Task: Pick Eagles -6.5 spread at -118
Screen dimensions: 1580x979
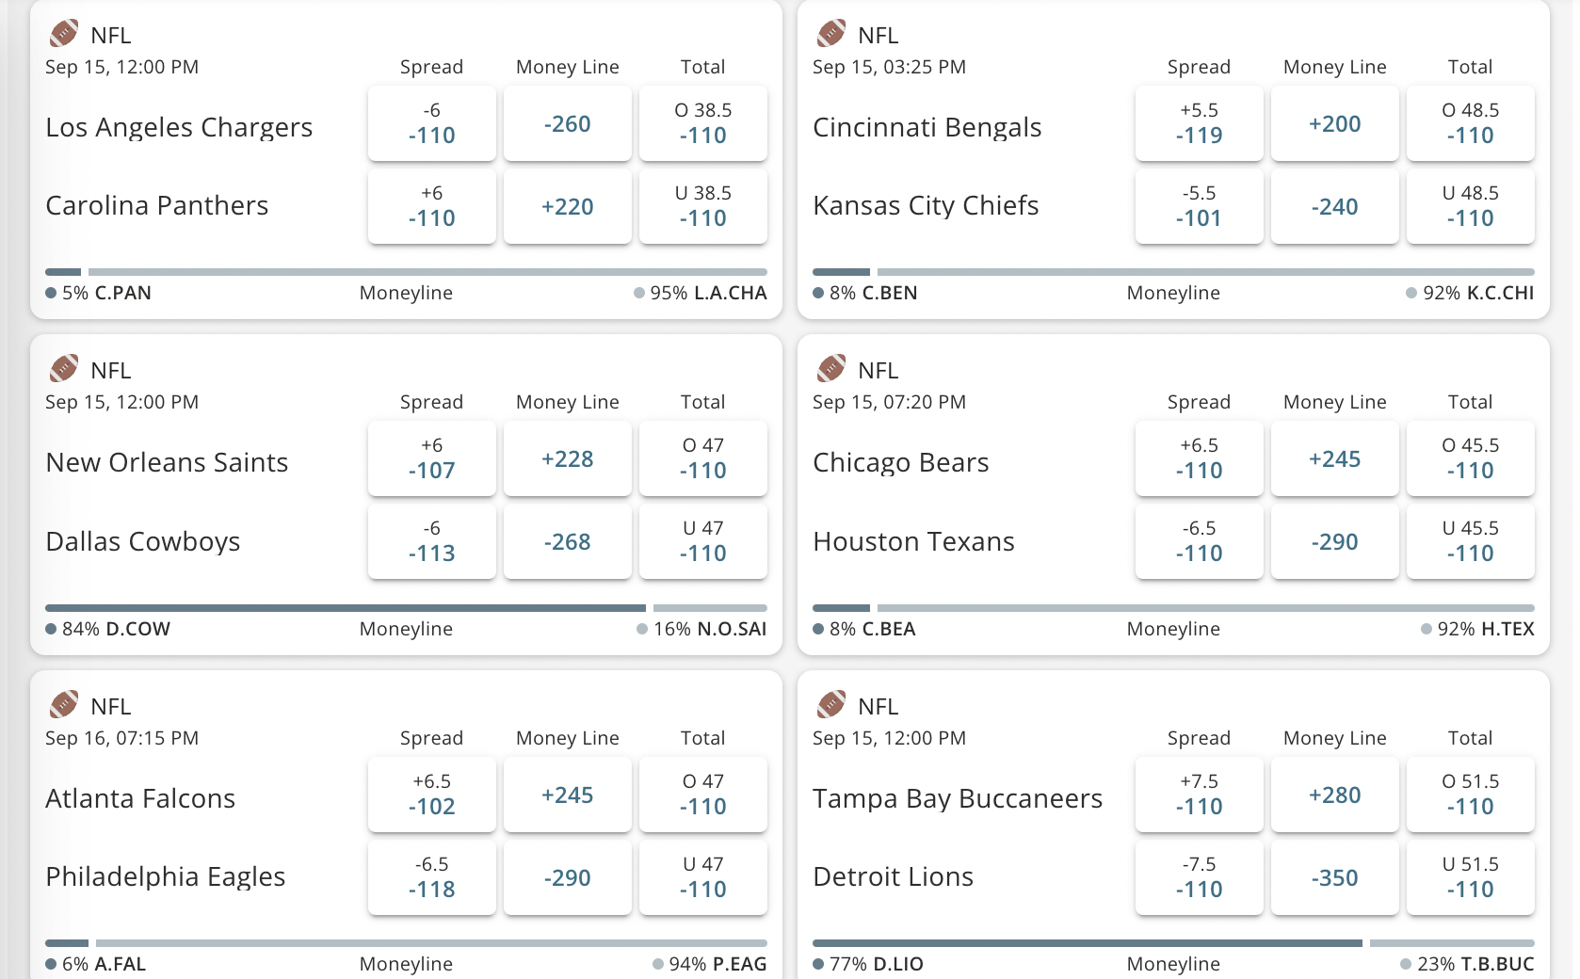Action: [x=431, y=877]
